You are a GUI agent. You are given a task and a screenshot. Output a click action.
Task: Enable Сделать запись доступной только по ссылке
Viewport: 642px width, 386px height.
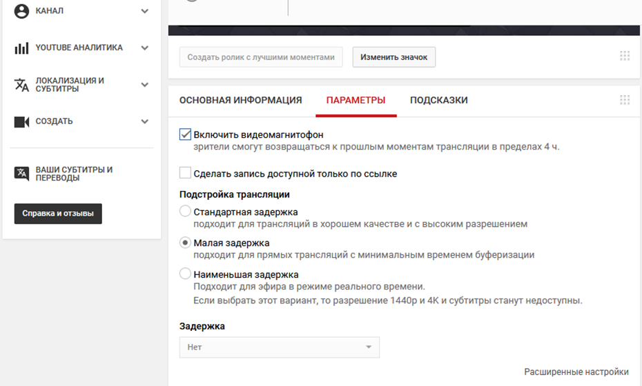point(185,173)
